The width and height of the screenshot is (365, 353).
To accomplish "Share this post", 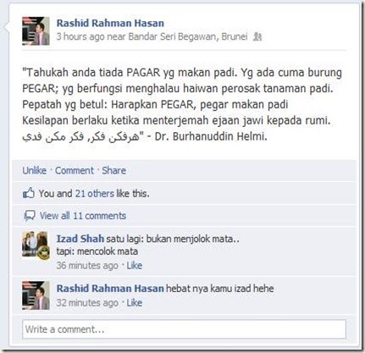I will [x=114, y=170].
